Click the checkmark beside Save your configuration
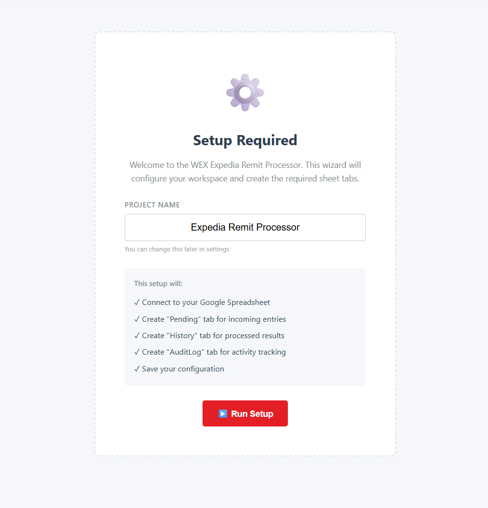 click(136, 368)
